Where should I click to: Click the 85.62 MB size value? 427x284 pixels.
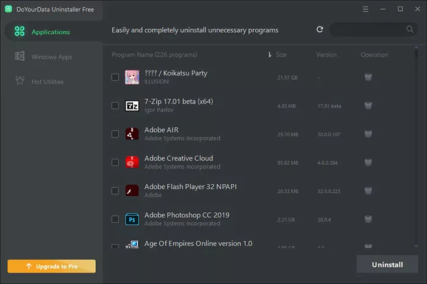tap(288, 163)
